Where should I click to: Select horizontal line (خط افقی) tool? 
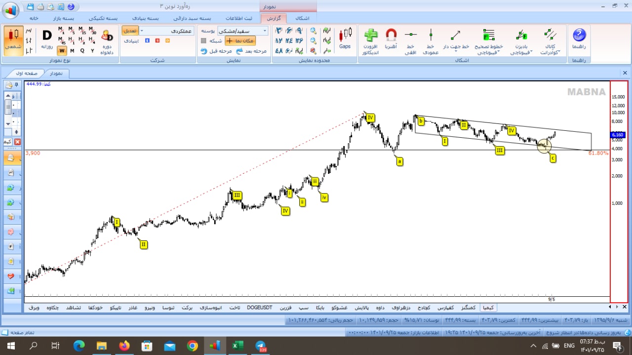[411, 41]
